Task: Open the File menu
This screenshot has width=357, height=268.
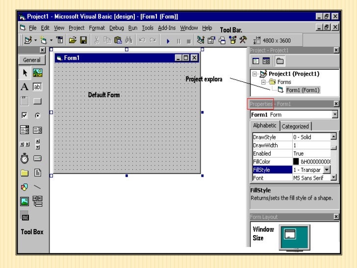Action: (32, 28)
